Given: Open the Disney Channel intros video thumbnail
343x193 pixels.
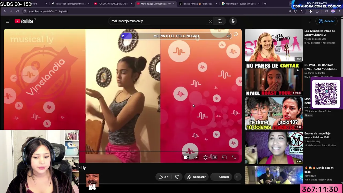Looking at the screenshot, I should (274, 45).
